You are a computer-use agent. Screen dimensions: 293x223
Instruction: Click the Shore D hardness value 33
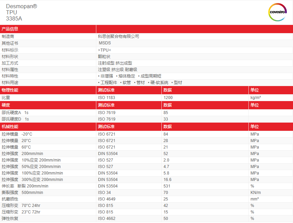166,119
